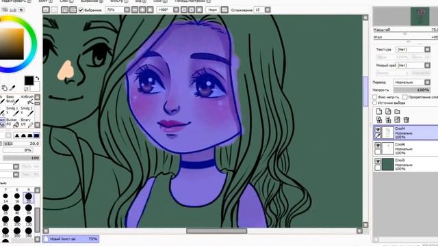Hide layer Слой4 with eye icon
Image resolution: width=438 pixels, height=246 pixels.
tap(378, 130)
